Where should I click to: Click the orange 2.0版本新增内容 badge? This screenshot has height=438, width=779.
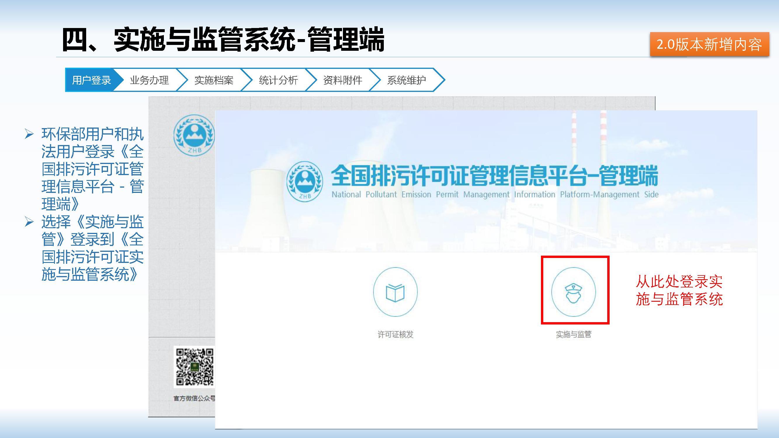coord(709,44)
